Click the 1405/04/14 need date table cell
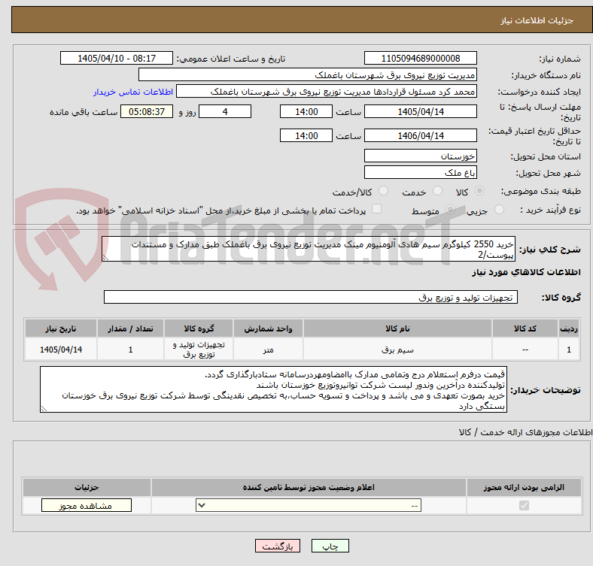Screen dimensions: 593x566 click(x=61, y=350)
